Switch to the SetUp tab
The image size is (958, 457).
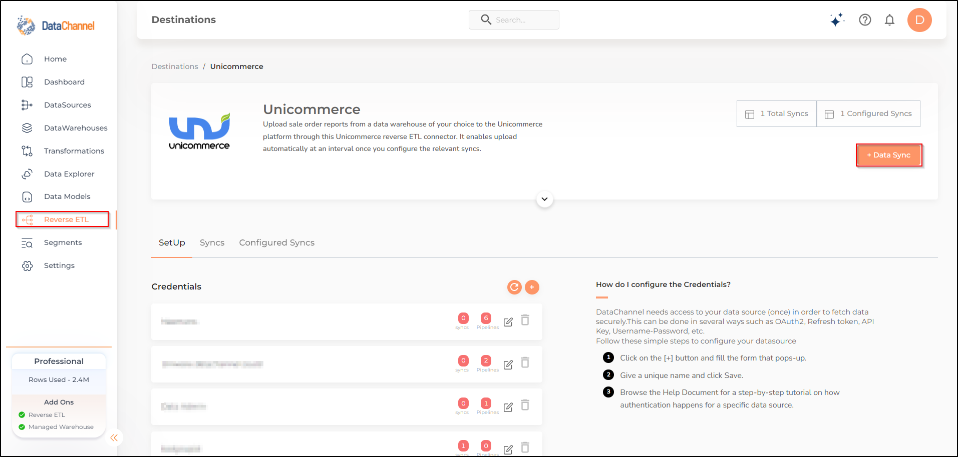coord(172,242)
